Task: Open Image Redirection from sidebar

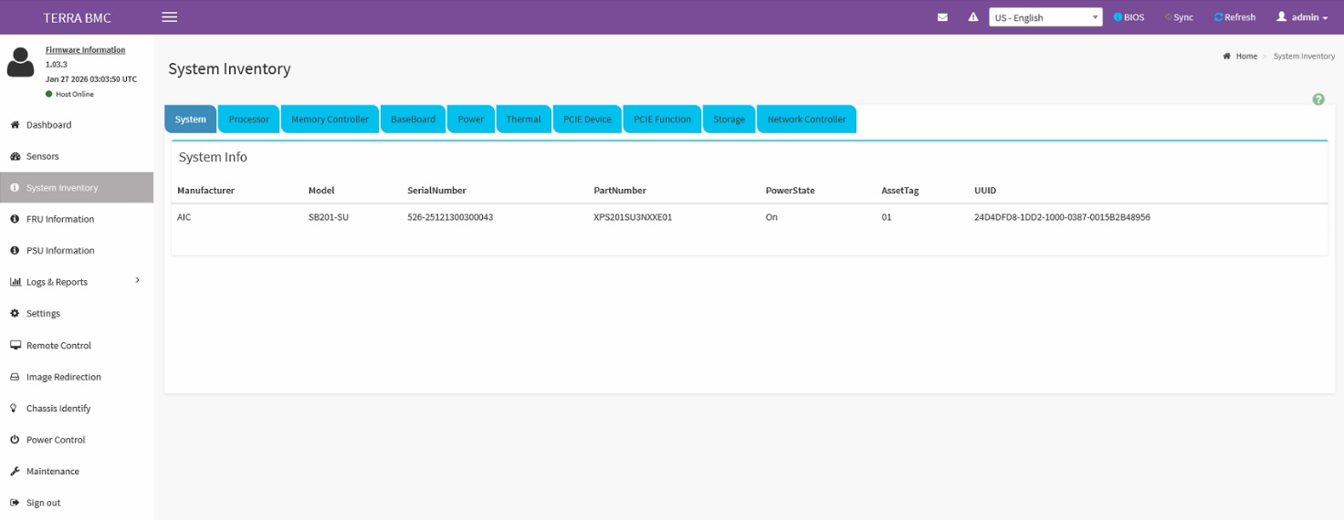Action: pos(64,377)
